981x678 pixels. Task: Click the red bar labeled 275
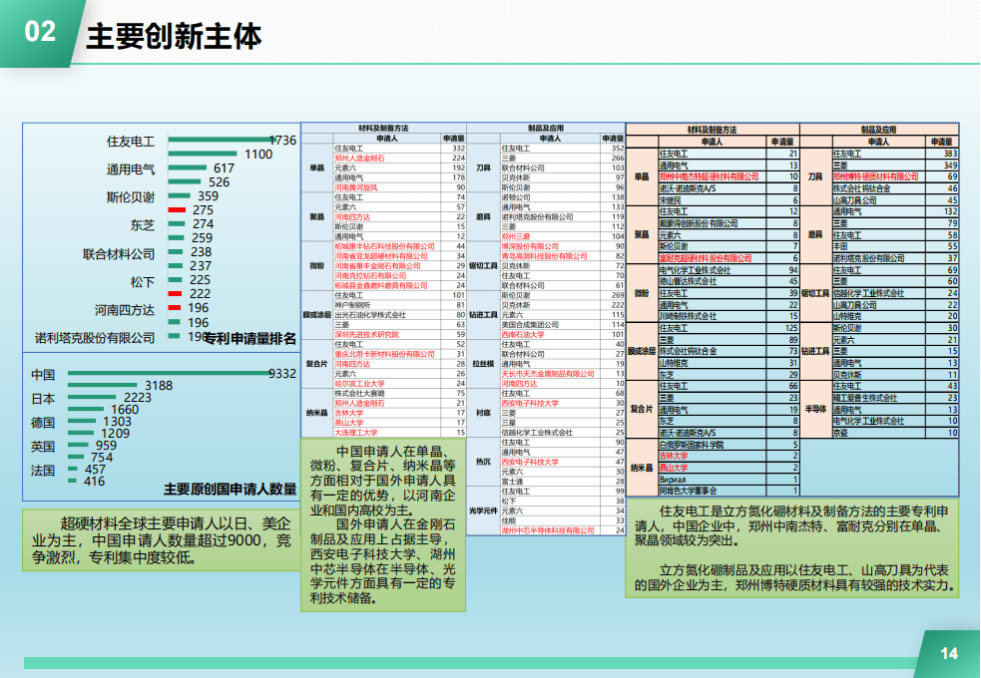coord(177,210)
